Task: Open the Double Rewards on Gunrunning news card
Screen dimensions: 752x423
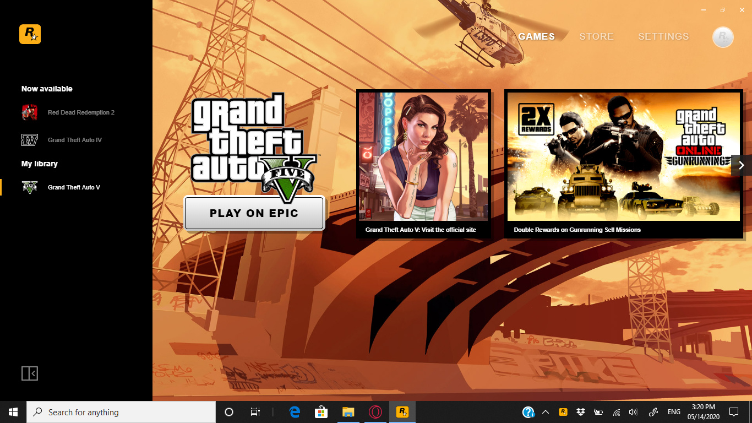Action: click(624, 164)
